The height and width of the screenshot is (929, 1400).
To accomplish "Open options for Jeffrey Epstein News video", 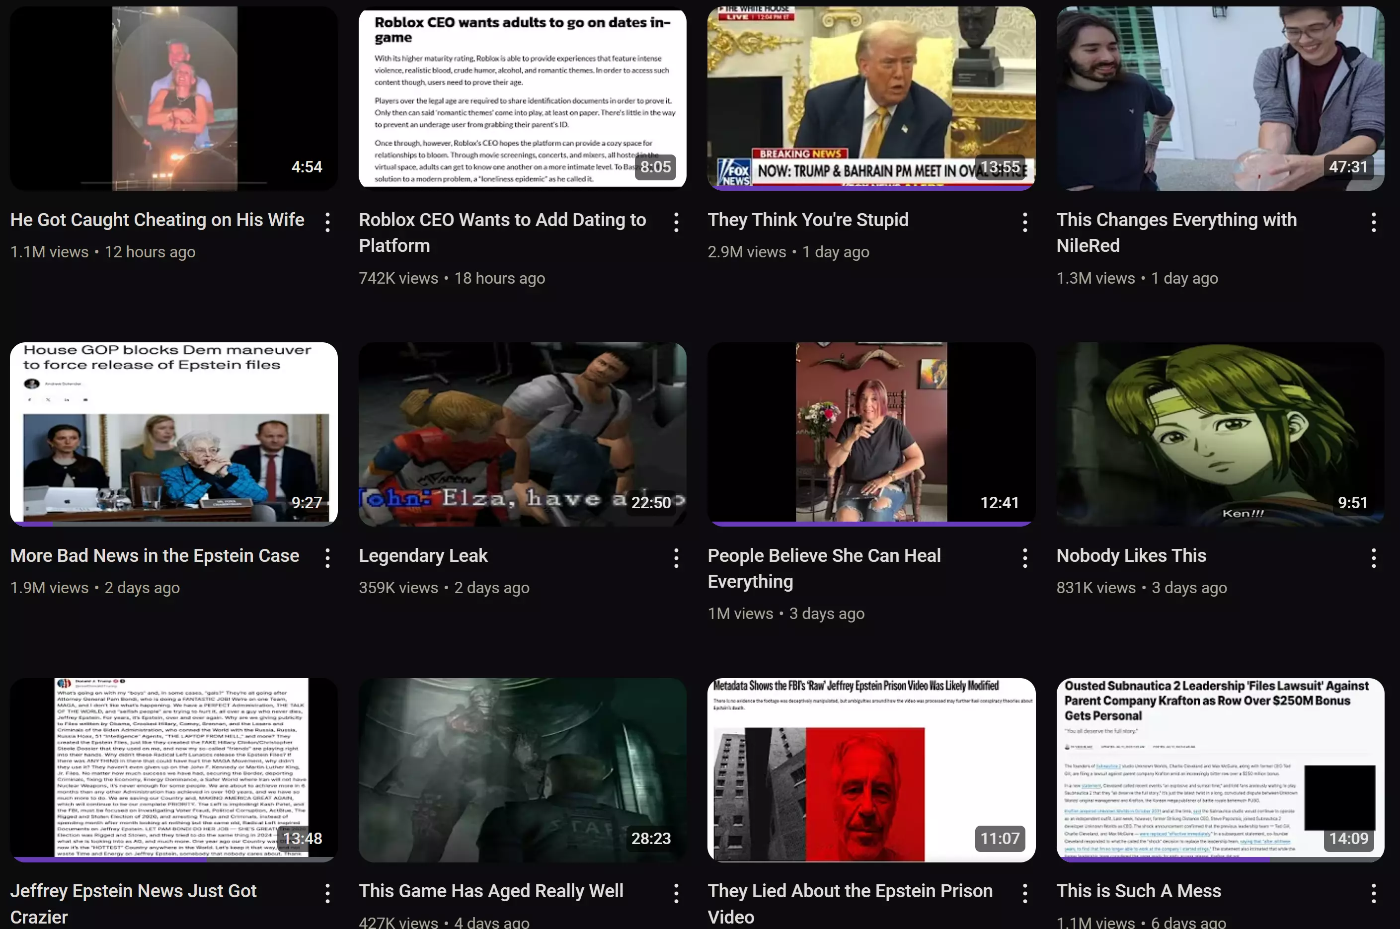I will pyautogui.click(x=327, y=893).
